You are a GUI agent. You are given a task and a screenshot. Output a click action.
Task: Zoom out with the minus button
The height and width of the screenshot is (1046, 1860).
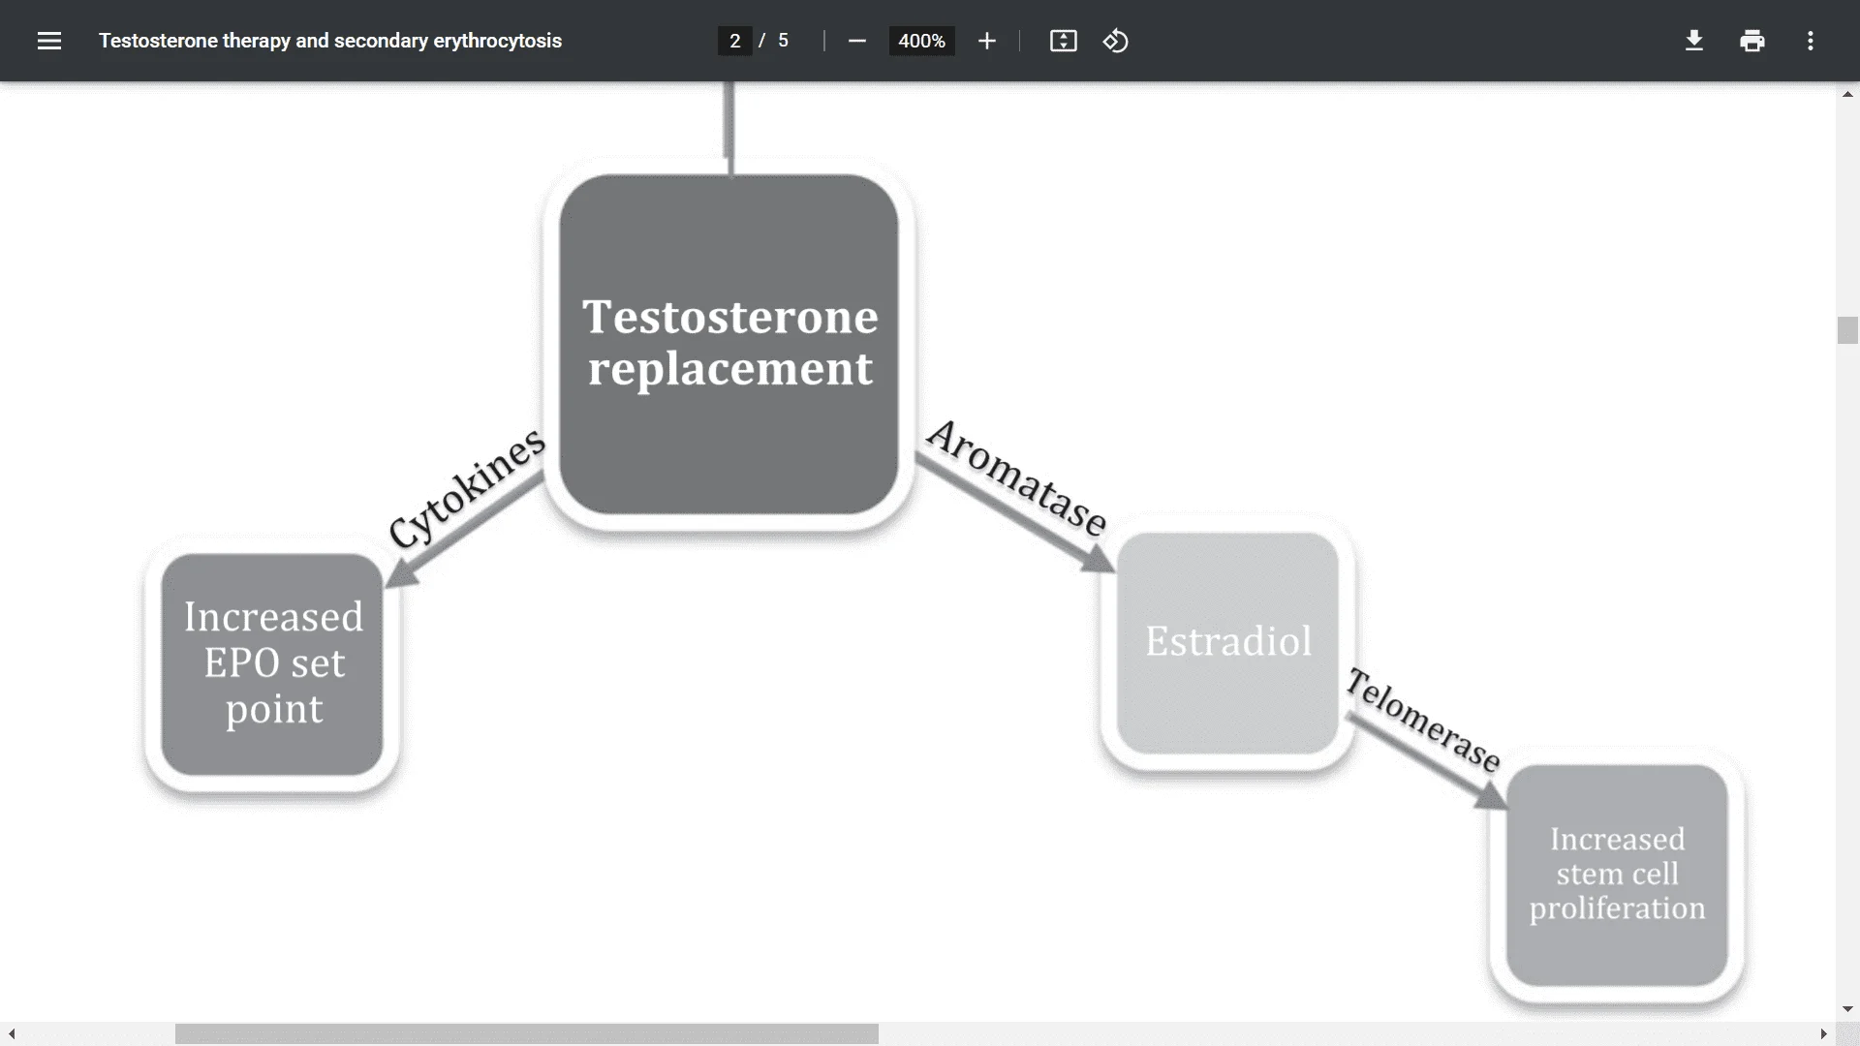[856, 41]
